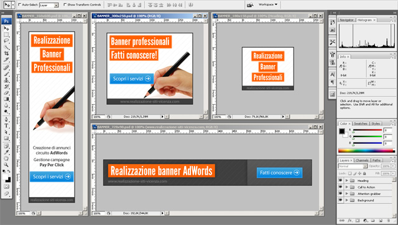Screen dimensions: 398x225
Task: Open the Paragraph panel icon in dock
Action: [332, 82]
